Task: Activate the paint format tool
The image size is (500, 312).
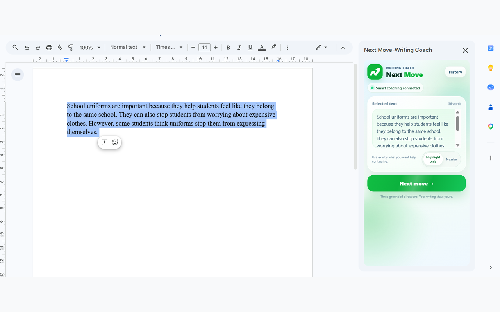Action: coord(71,48)
